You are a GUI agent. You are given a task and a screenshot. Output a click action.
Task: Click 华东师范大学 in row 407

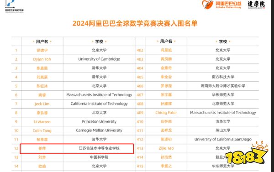(x=223, y=94)
